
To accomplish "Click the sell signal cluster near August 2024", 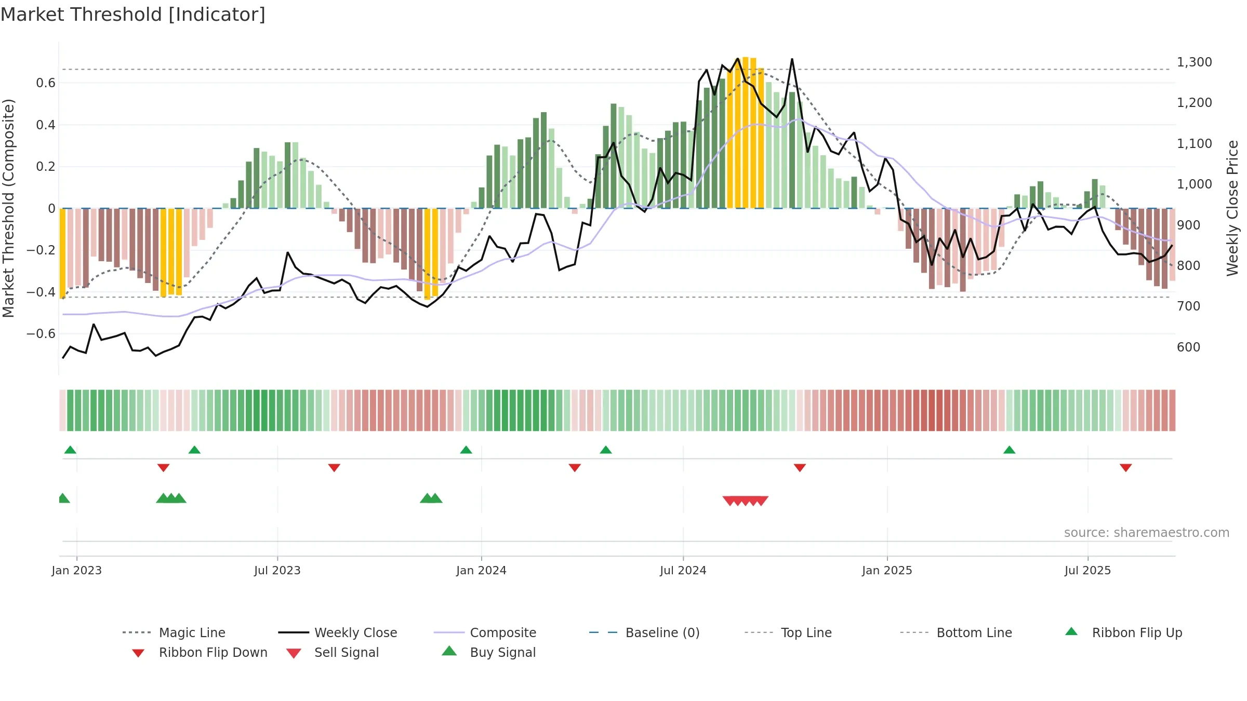I will tap(746, 501).
